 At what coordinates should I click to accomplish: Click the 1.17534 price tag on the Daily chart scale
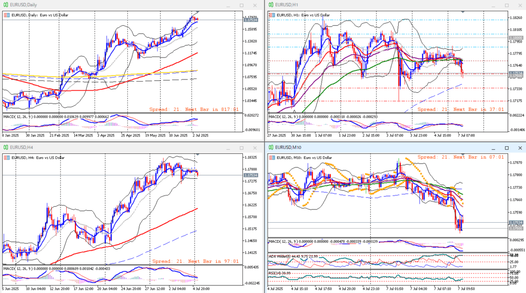pyautogui.click(x=251, y=20)
